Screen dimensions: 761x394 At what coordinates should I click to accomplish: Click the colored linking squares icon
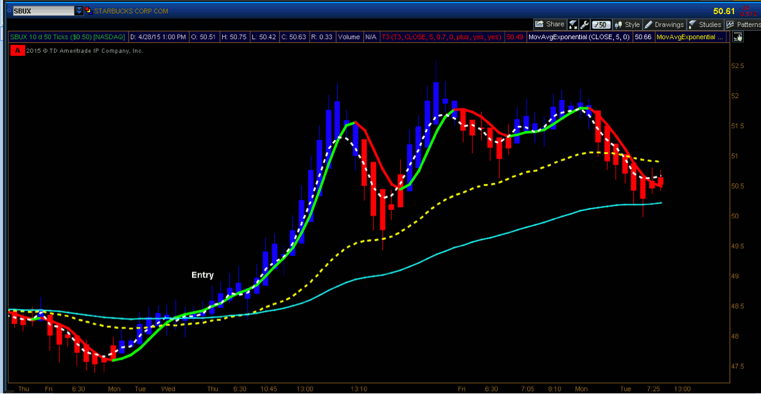pos(88,10)
